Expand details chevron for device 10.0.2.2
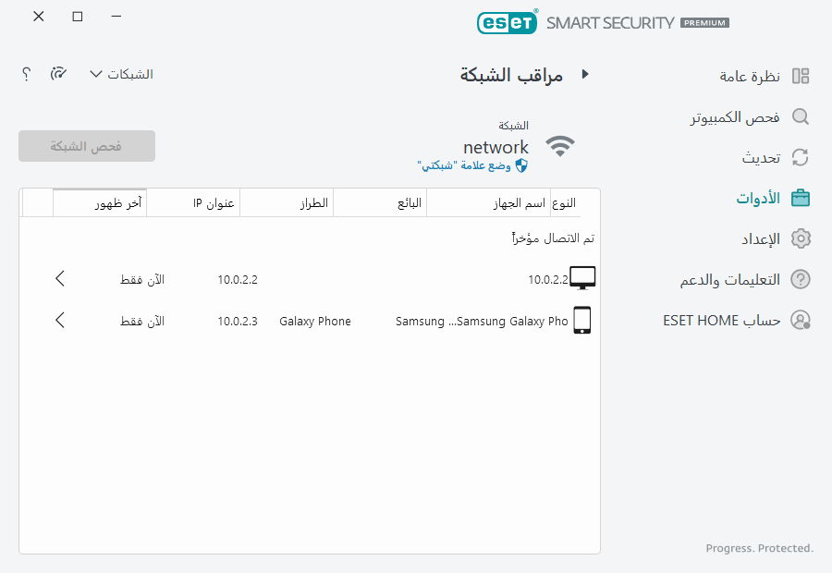832x573 pixels. click(x=60, y=278)
